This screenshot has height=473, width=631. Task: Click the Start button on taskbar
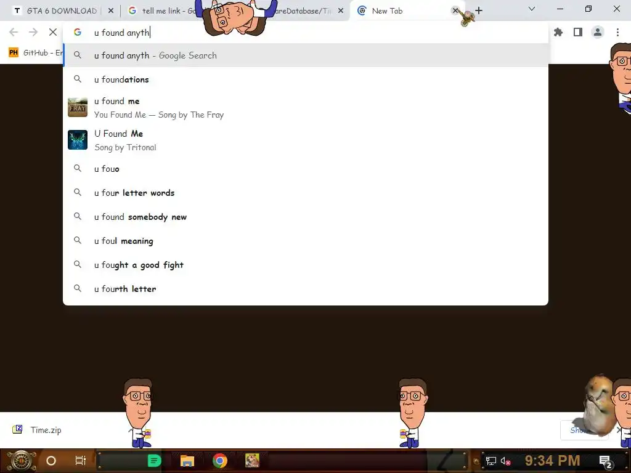[22, 461]
